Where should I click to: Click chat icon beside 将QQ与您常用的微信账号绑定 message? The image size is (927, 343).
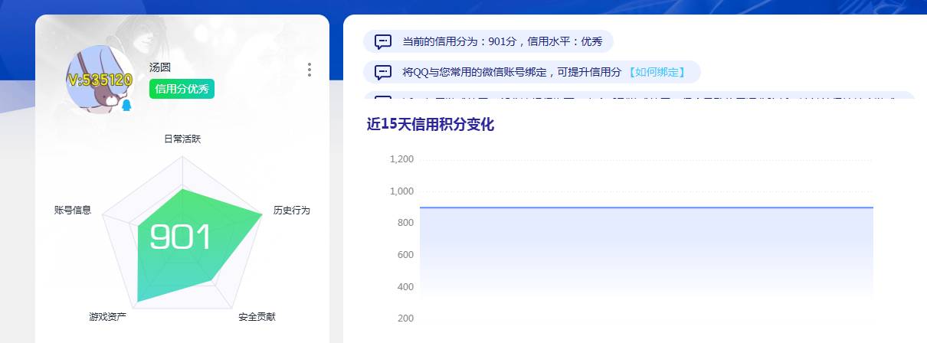coord(383,72)
